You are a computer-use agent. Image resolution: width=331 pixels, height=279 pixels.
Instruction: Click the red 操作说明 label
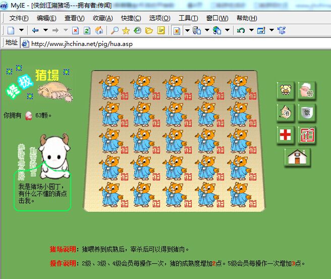click(x=63, y=263)
